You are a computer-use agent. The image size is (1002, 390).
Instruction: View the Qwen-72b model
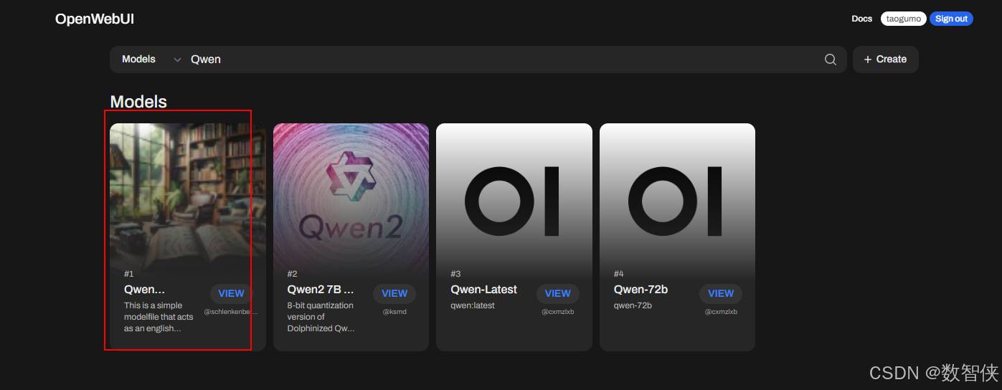pyautogui.click(x=721, y=293)
